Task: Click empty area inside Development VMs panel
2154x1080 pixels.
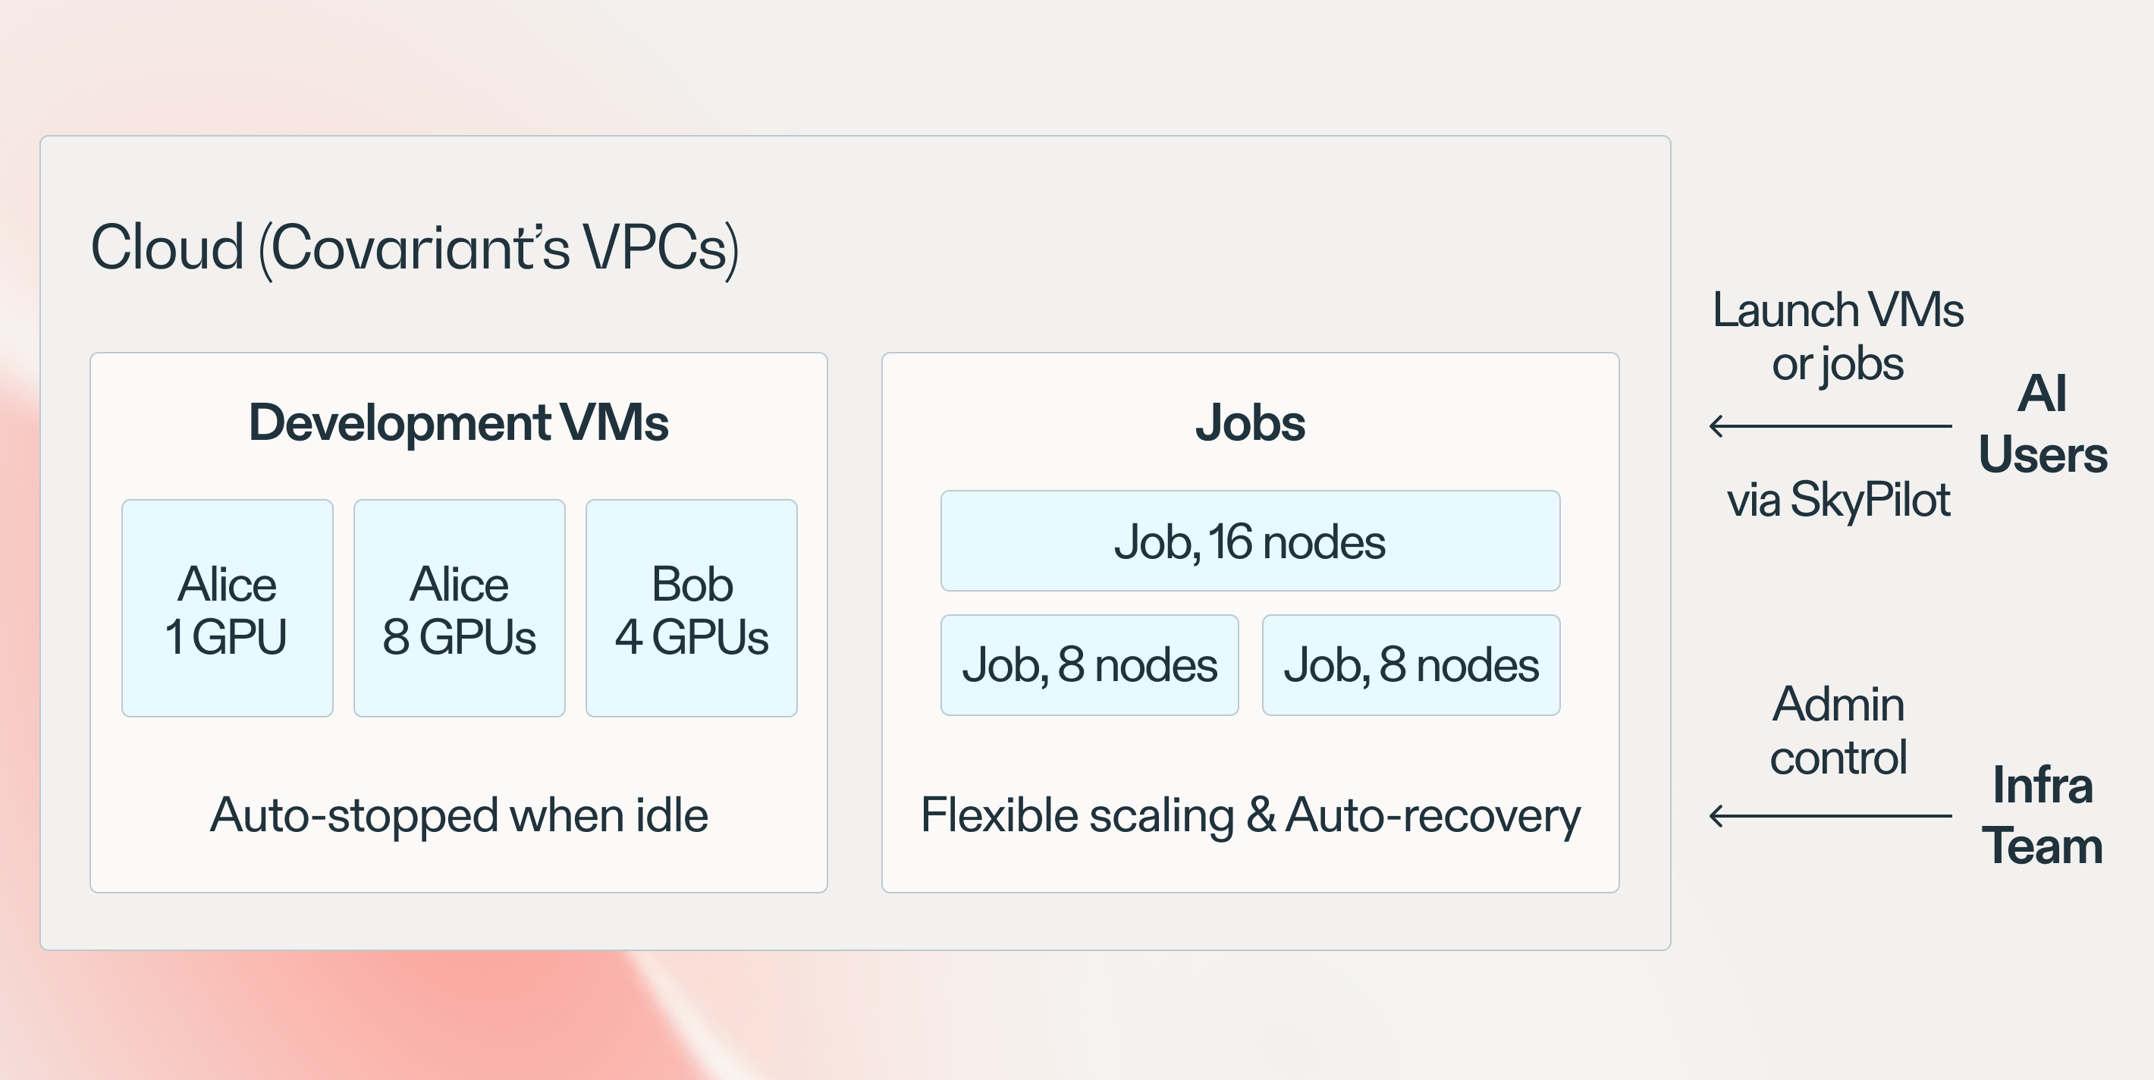Action: click(x=459, y=756)
